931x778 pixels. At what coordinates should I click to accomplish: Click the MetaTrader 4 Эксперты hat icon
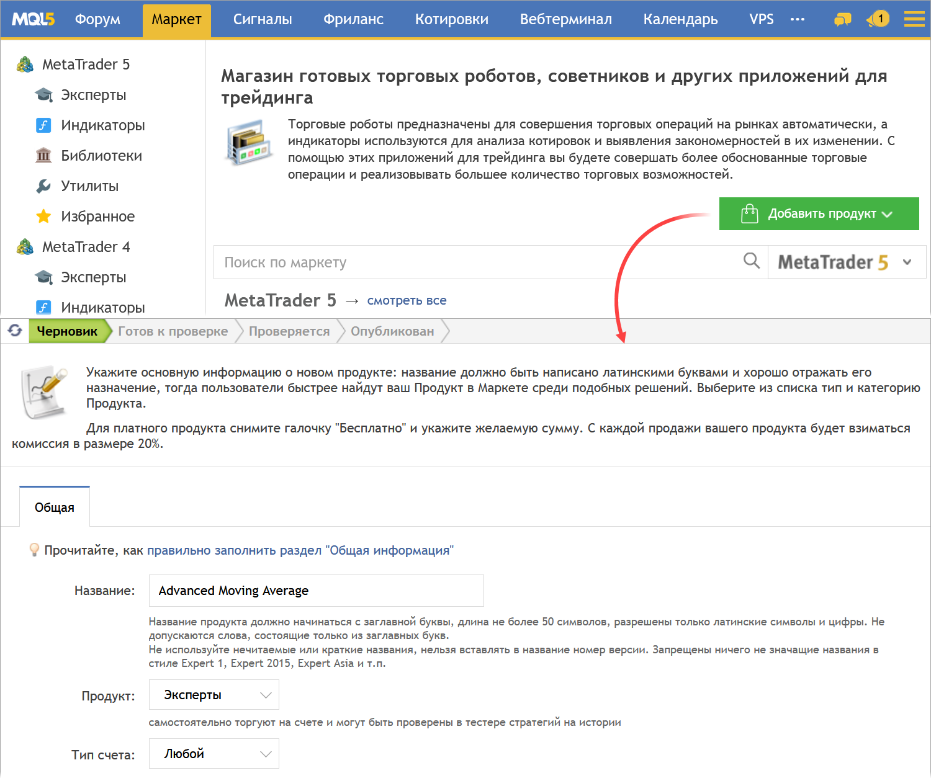click(43, 277)
